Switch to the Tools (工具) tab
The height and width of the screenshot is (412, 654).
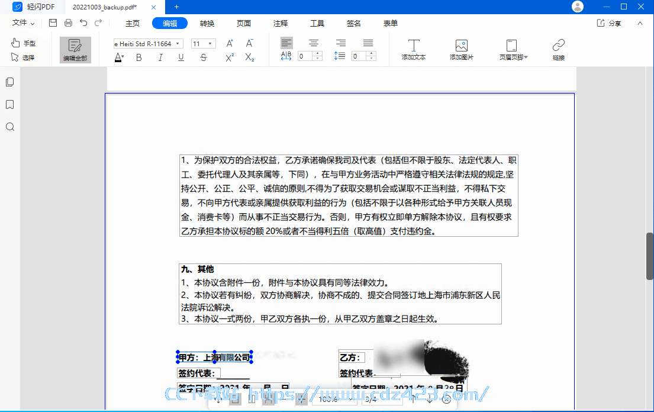point(317,23)
